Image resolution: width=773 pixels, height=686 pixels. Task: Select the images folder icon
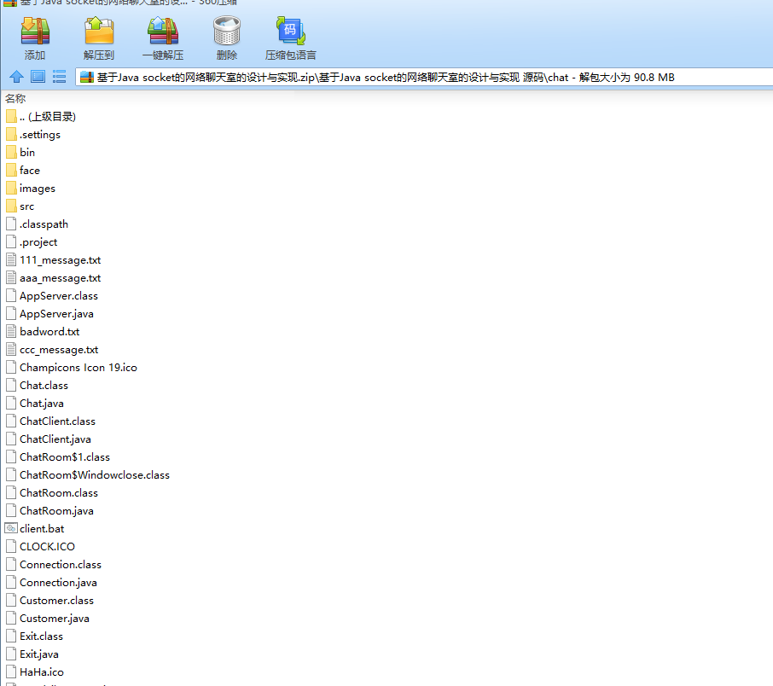[11, 189]
